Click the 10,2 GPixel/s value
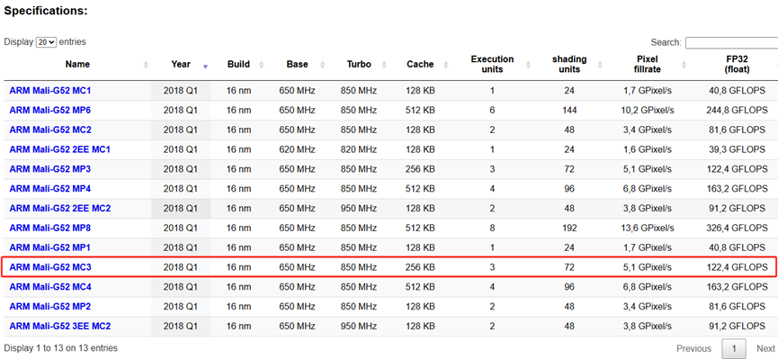The image size is (778, 359). pyautogui.click(x=647, y=111)
